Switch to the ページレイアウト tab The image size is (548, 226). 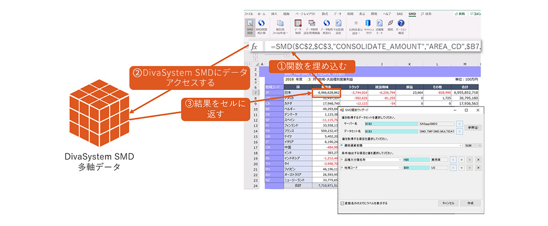305,14
